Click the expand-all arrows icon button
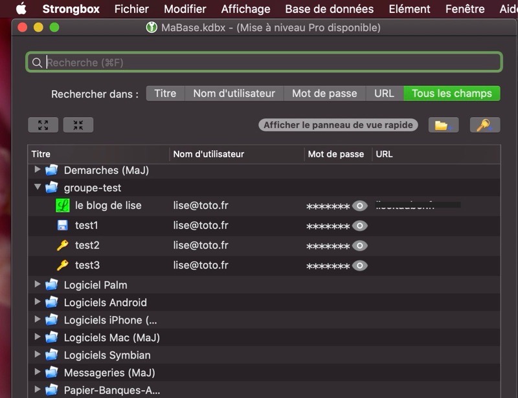This screenshot has width=518, height=398. (43, 125)
